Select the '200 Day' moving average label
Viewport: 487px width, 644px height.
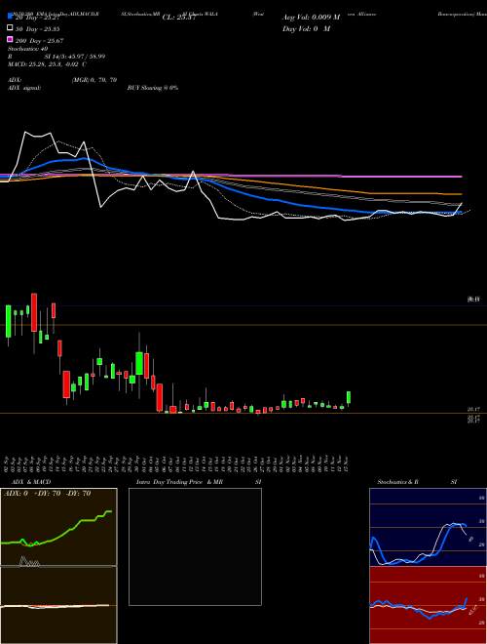[39, 41]
